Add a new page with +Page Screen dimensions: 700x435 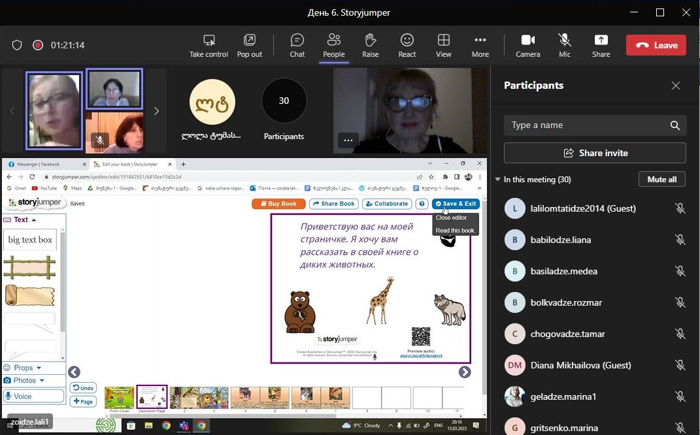(83, 401)
